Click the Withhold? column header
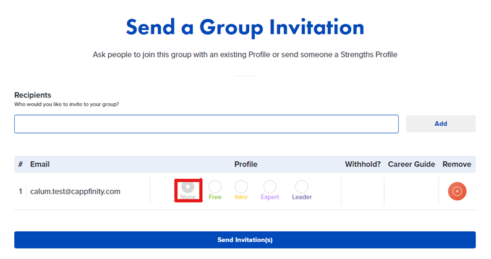Screen dimensions: 491x259 362,164
